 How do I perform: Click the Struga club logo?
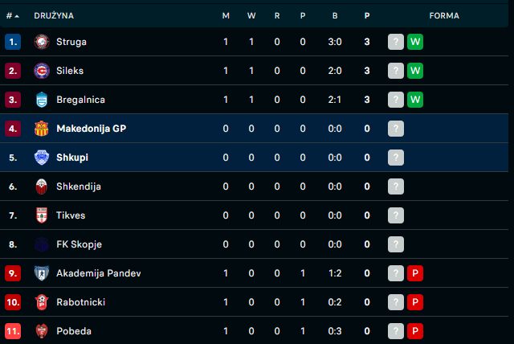coord(42,42)
